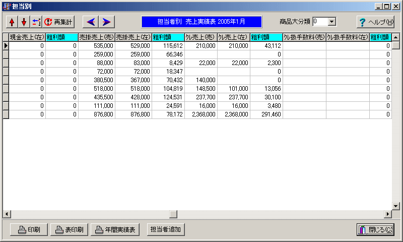The height and width of the screenshot is (242, 403).
Task: Go to next month with blue right arrow
Action: coord(107,22)
